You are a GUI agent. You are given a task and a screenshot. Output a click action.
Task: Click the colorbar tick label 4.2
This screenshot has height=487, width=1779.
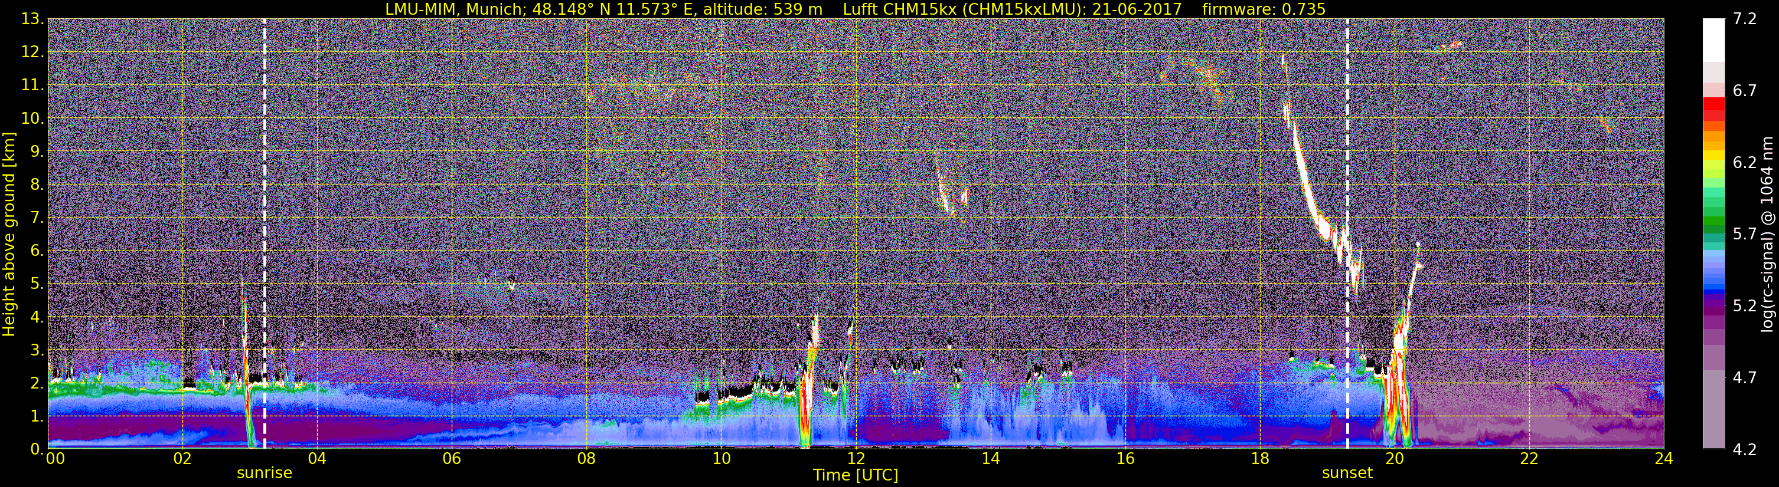pyautogui.click(x=1745, y=450)
